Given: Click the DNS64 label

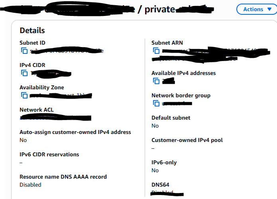Looking at the screenshot, I should click(x=161, y=185).
